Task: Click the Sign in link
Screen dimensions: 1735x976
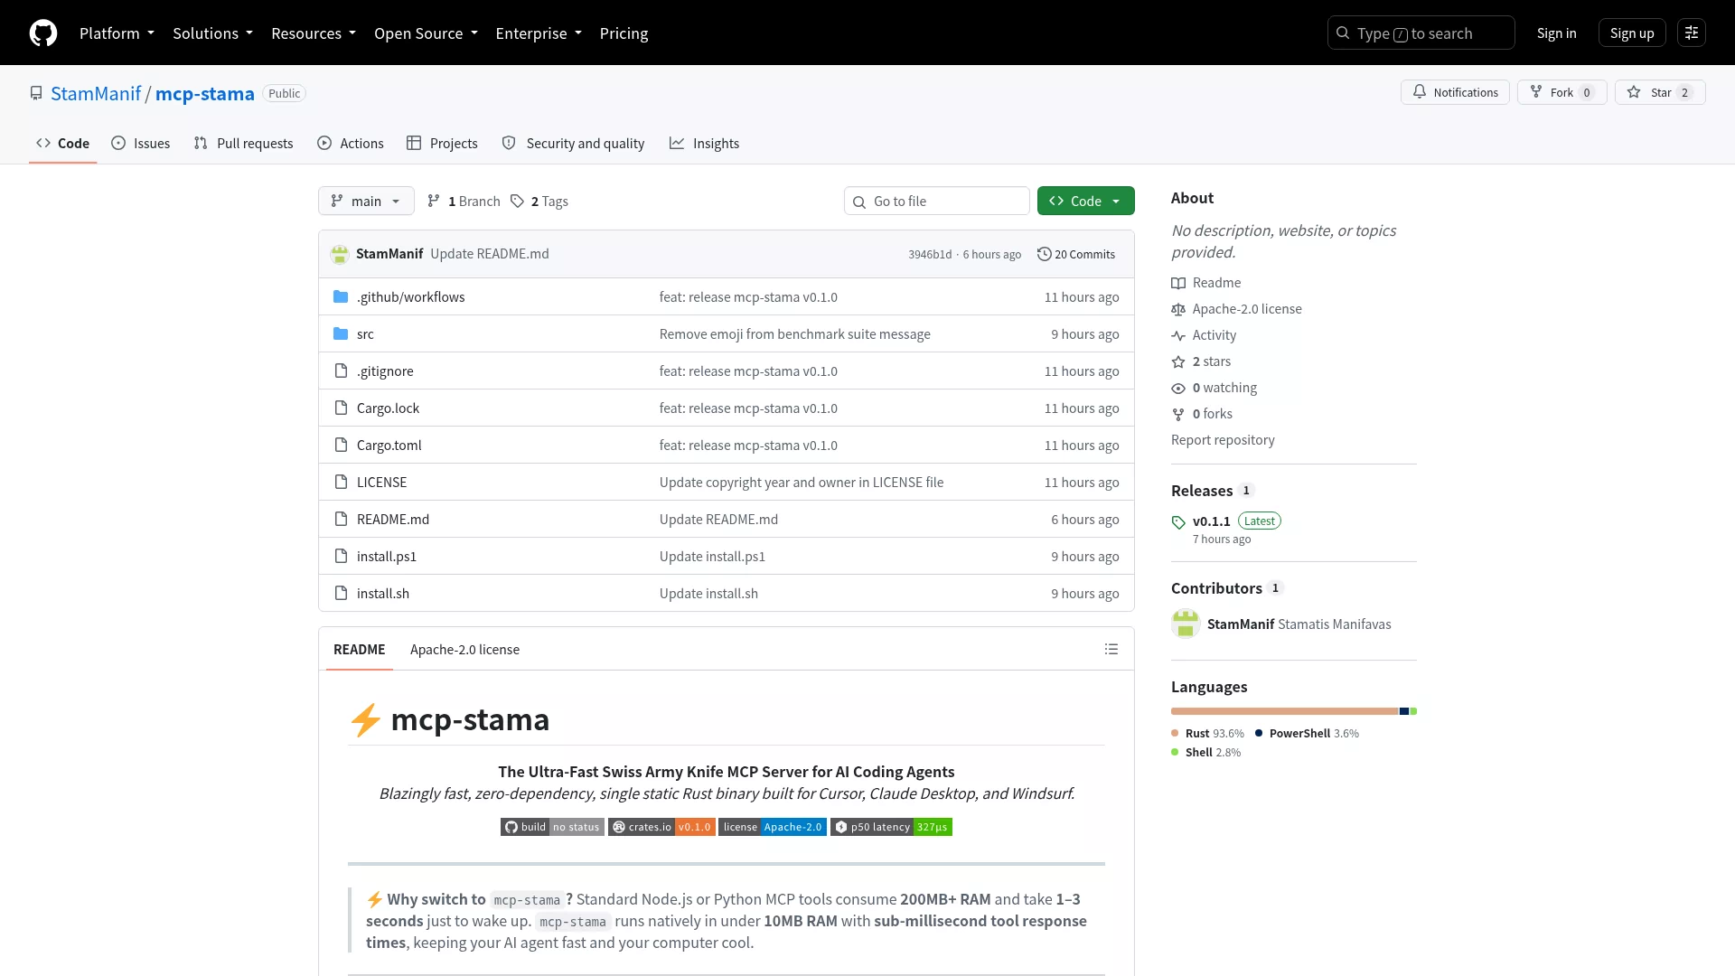Action: coord(1556,33)
